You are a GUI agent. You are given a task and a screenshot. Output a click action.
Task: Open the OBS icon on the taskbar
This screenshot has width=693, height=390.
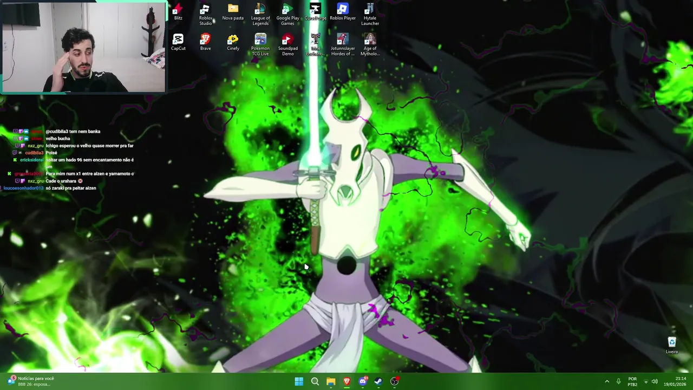pyautogui.click(x=395, y=381)
